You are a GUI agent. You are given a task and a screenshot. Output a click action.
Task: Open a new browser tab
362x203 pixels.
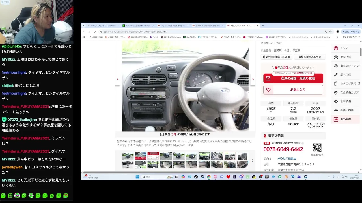coord(263,26)
